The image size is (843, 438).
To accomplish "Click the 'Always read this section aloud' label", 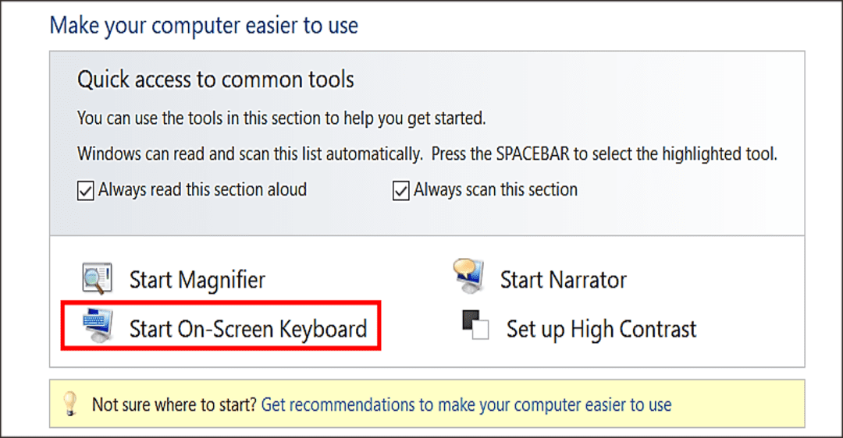I will [x=202, y=189].
